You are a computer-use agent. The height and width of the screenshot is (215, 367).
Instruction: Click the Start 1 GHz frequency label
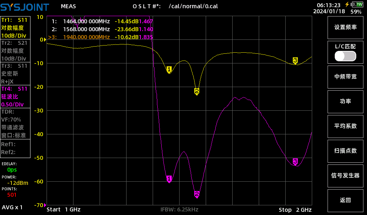(64, 210)
